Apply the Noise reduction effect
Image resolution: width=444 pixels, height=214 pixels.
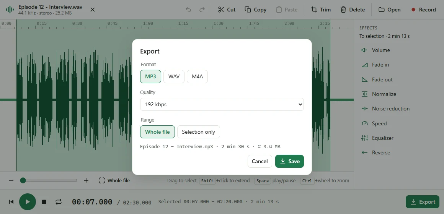[x=399, y=109]
